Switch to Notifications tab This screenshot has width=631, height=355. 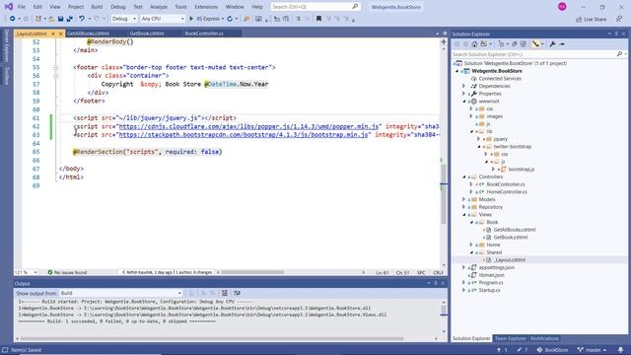(544, 338)
